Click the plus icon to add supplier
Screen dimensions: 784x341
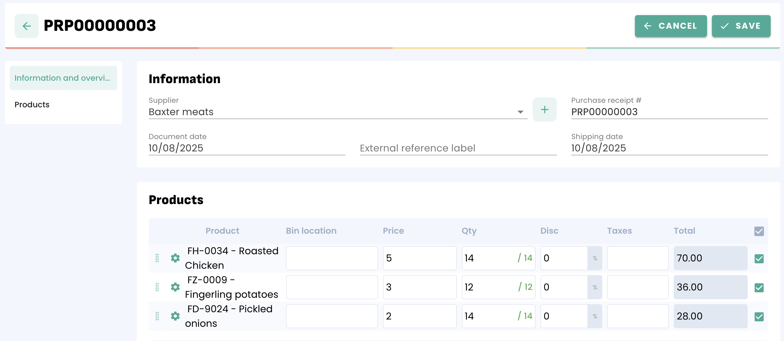544,110
